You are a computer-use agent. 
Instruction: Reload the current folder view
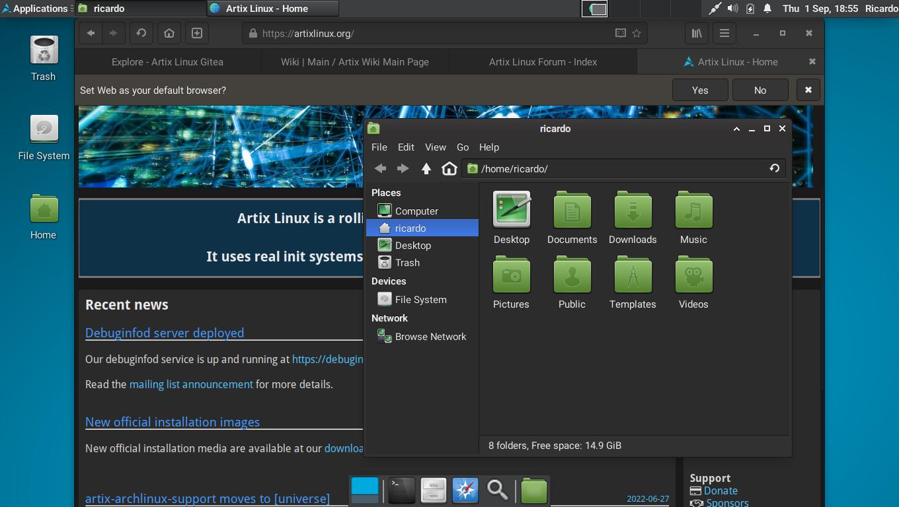[x=775, y=168]
